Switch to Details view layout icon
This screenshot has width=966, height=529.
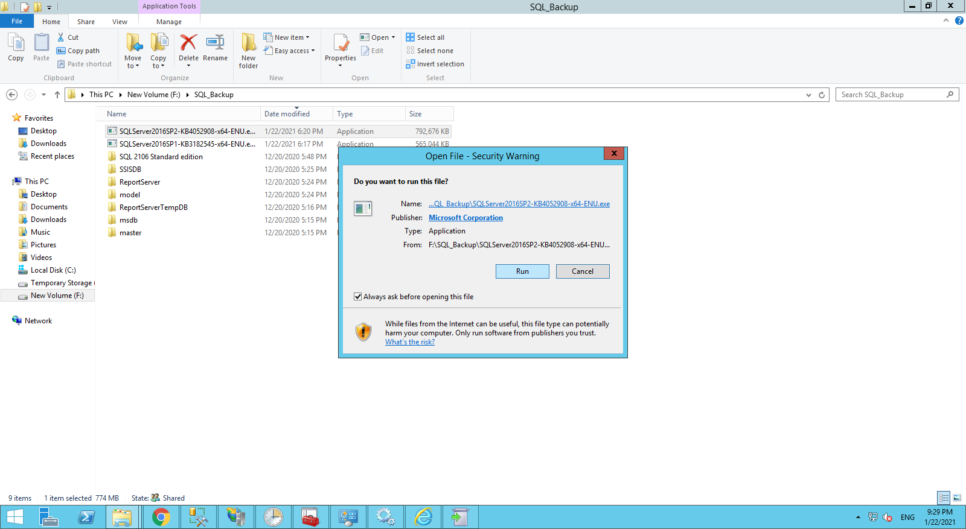tap(944, 498)
